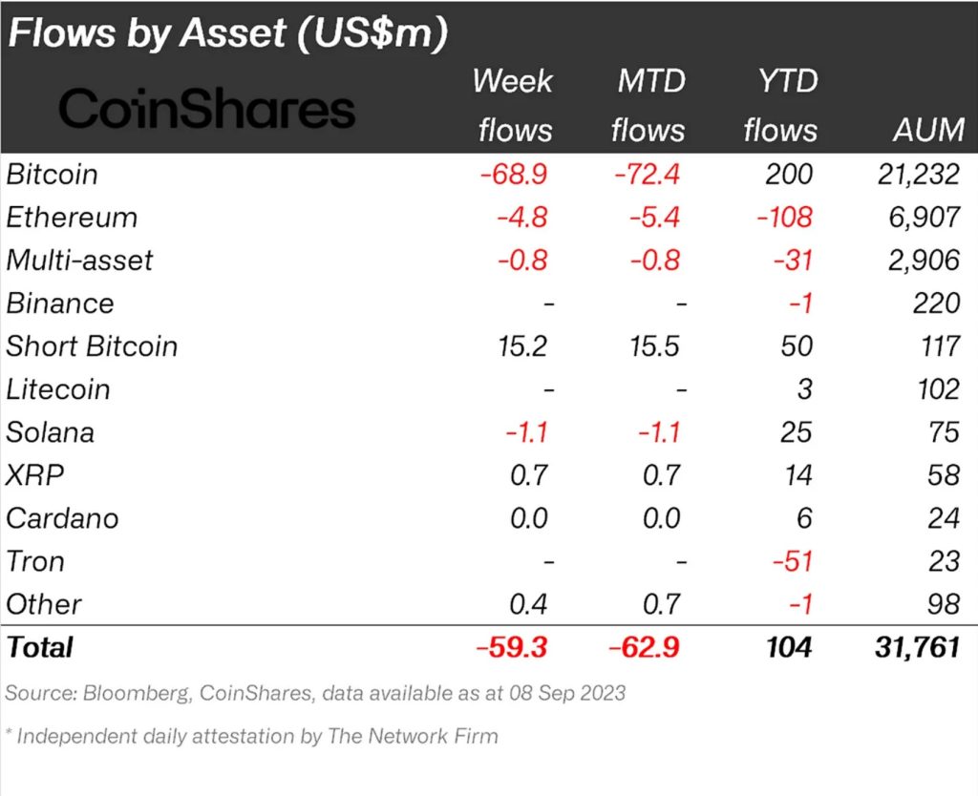Click the Bitcoin row label
The image size is (978, 796).
click(x=53, y=174)
